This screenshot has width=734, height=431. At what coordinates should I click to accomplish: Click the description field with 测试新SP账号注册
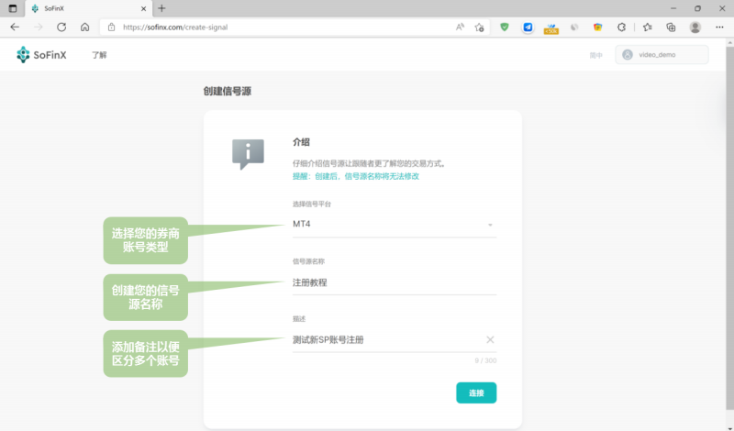pos(395,339)
